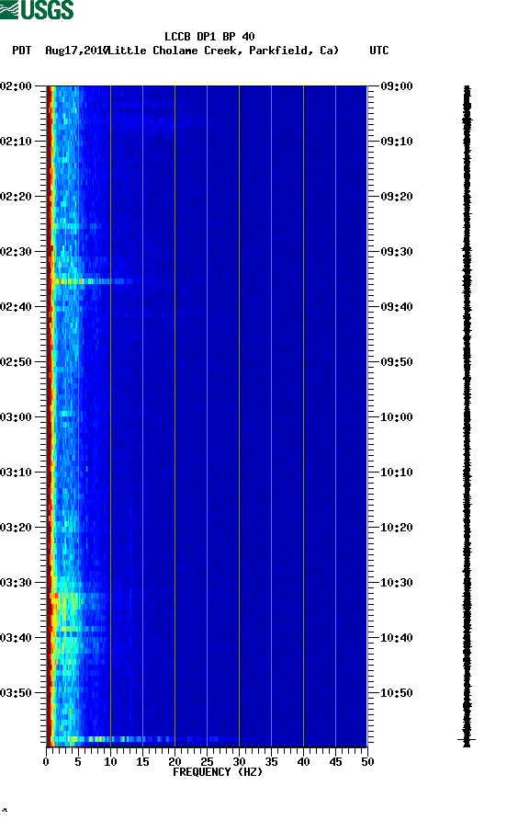
Task: Click the 03:50 PDT time label
Action: (x=16, y=693)
